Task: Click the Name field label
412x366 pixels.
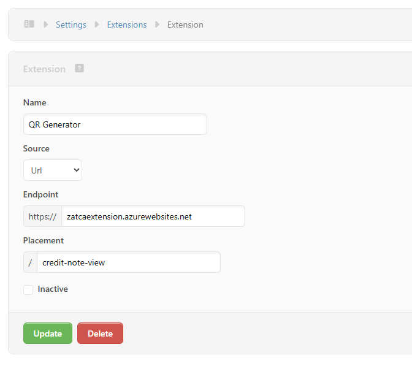Action: (x=35, y=102)
